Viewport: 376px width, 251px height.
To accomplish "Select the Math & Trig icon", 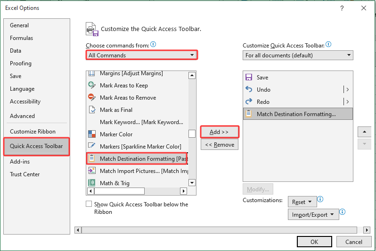I will 92,183.
